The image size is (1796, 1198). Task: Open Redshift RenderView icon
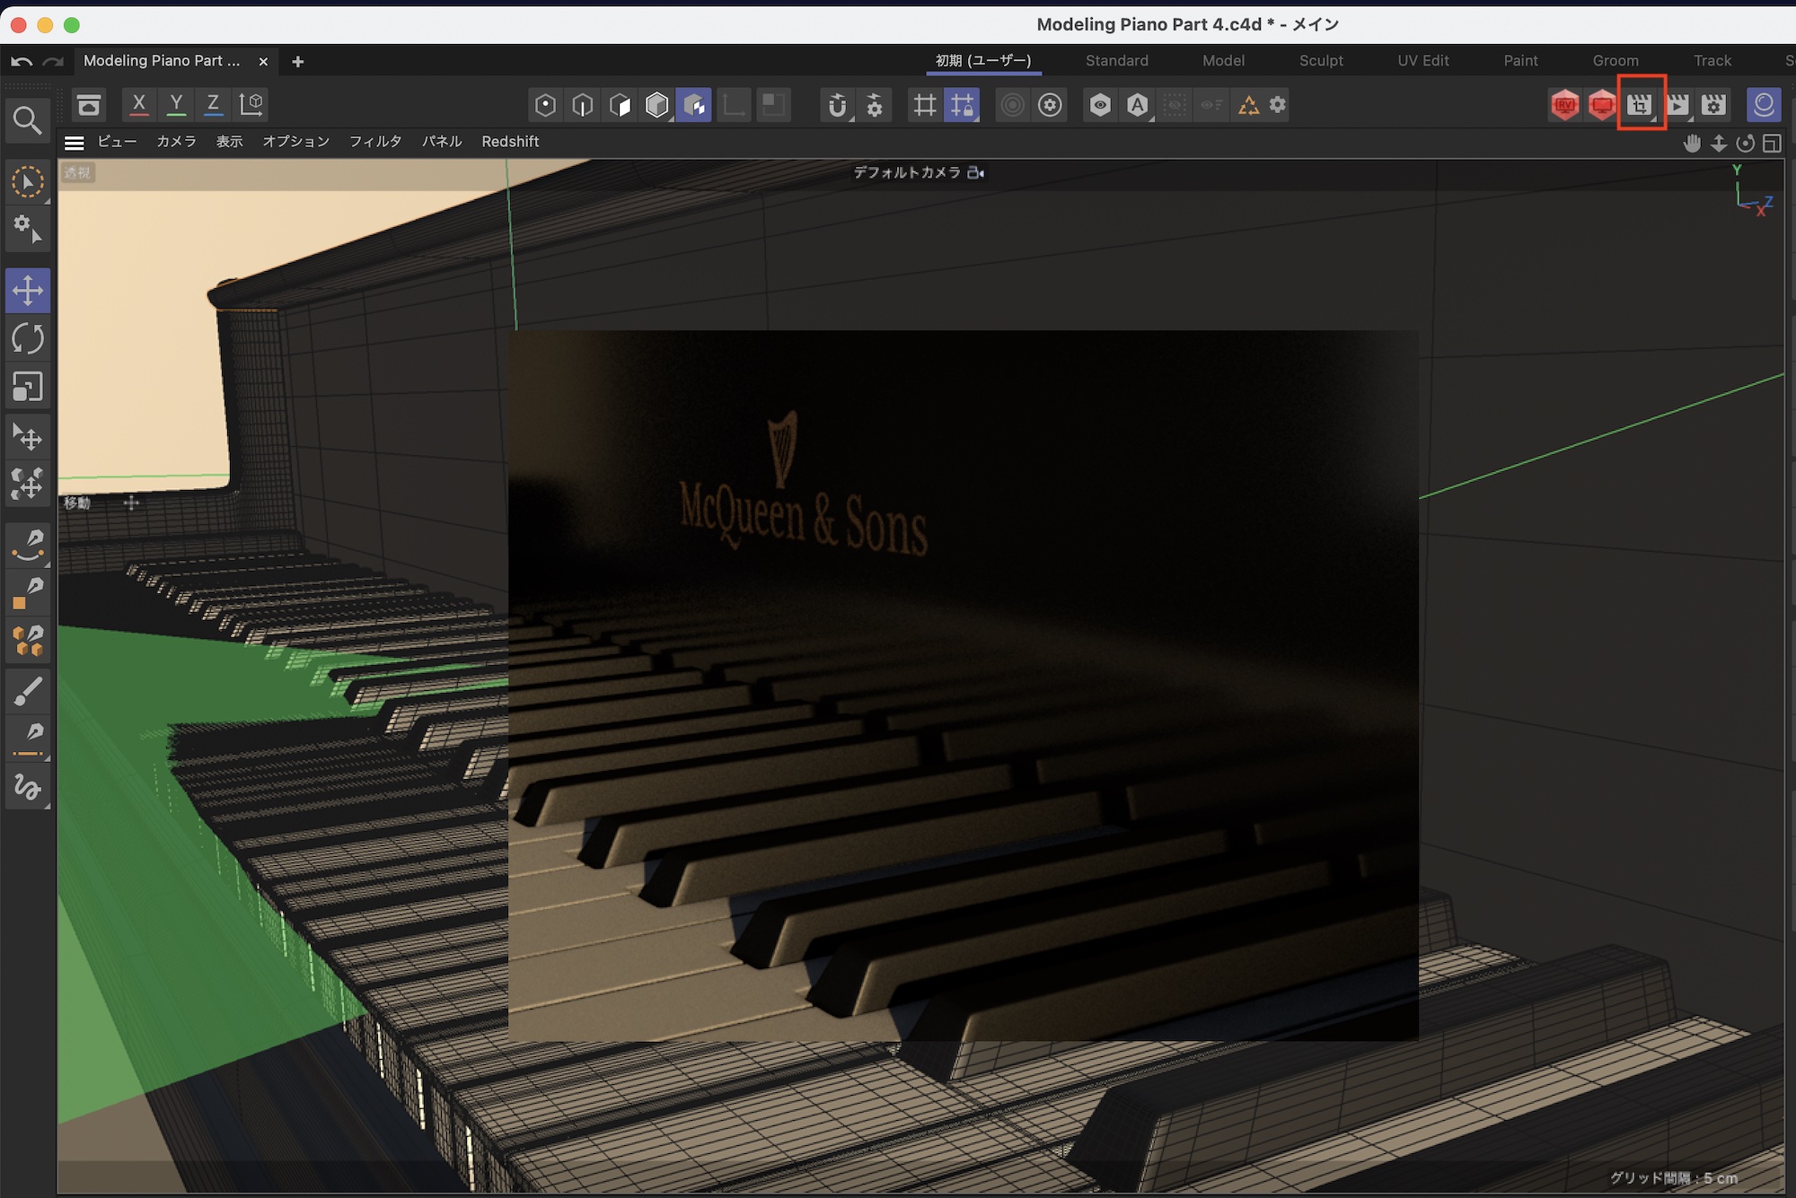tap(1564, 105)
